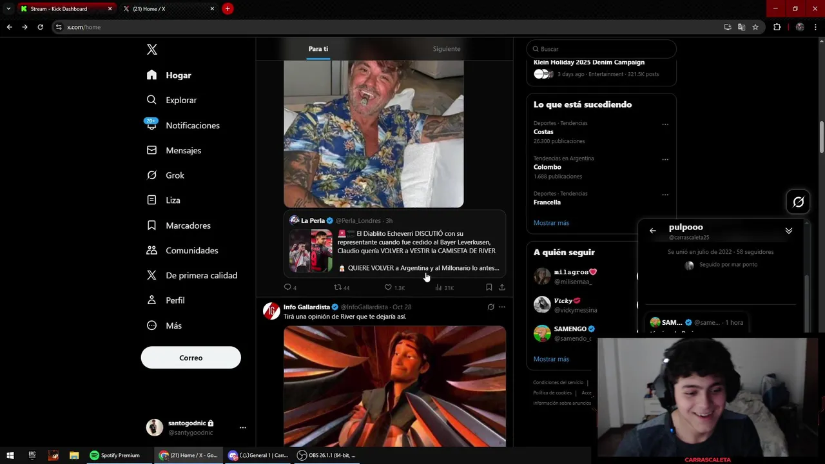Open the tattooed man photo

click(x=374, y=134)
